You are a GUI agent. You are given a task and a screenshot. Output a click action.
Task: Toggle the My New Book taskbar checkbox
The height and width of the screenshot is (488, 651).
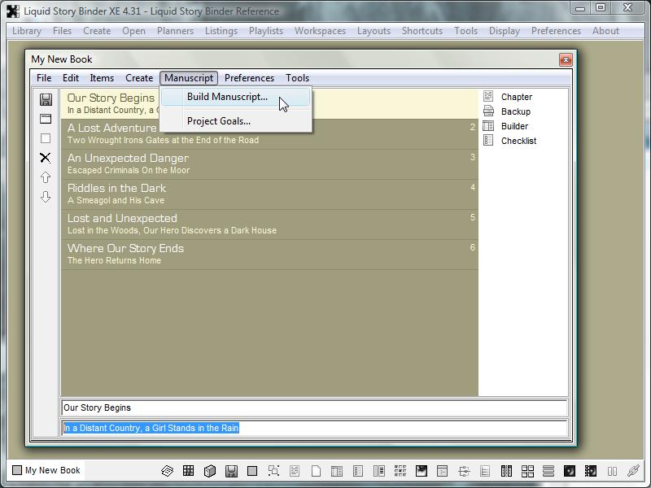click(x=17, y=470)
